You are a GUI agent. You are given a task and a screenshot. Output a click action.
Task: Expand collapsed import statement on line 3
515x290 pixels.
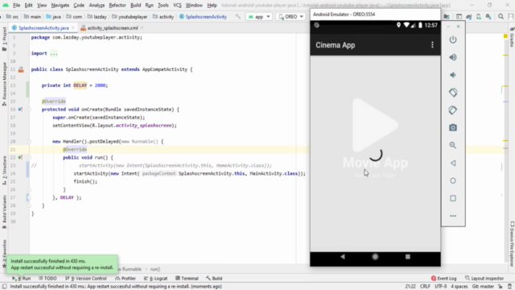click(x=29, y=53)
